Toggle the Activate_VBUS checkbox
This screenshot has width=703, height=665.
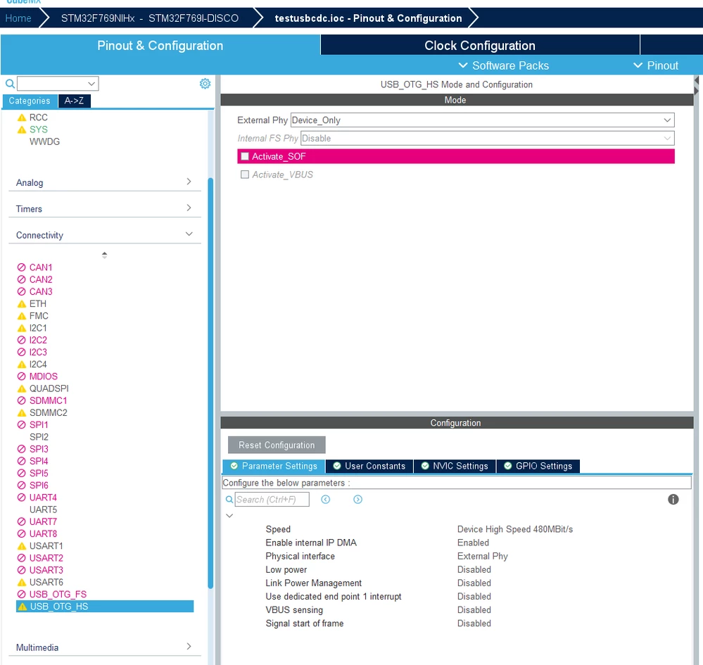(x=245, y=175)
